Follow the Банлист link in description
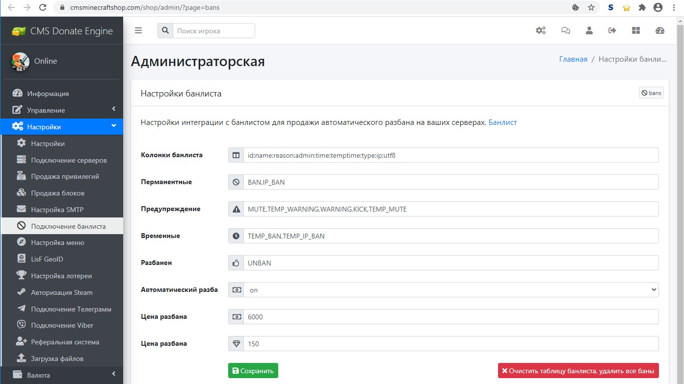 click(x=502, y=122)
